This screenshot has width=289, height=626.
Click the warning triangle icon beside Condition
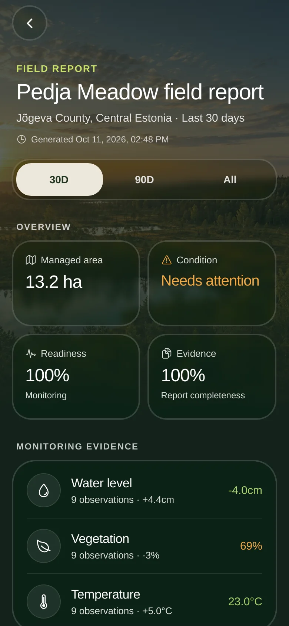167,260
